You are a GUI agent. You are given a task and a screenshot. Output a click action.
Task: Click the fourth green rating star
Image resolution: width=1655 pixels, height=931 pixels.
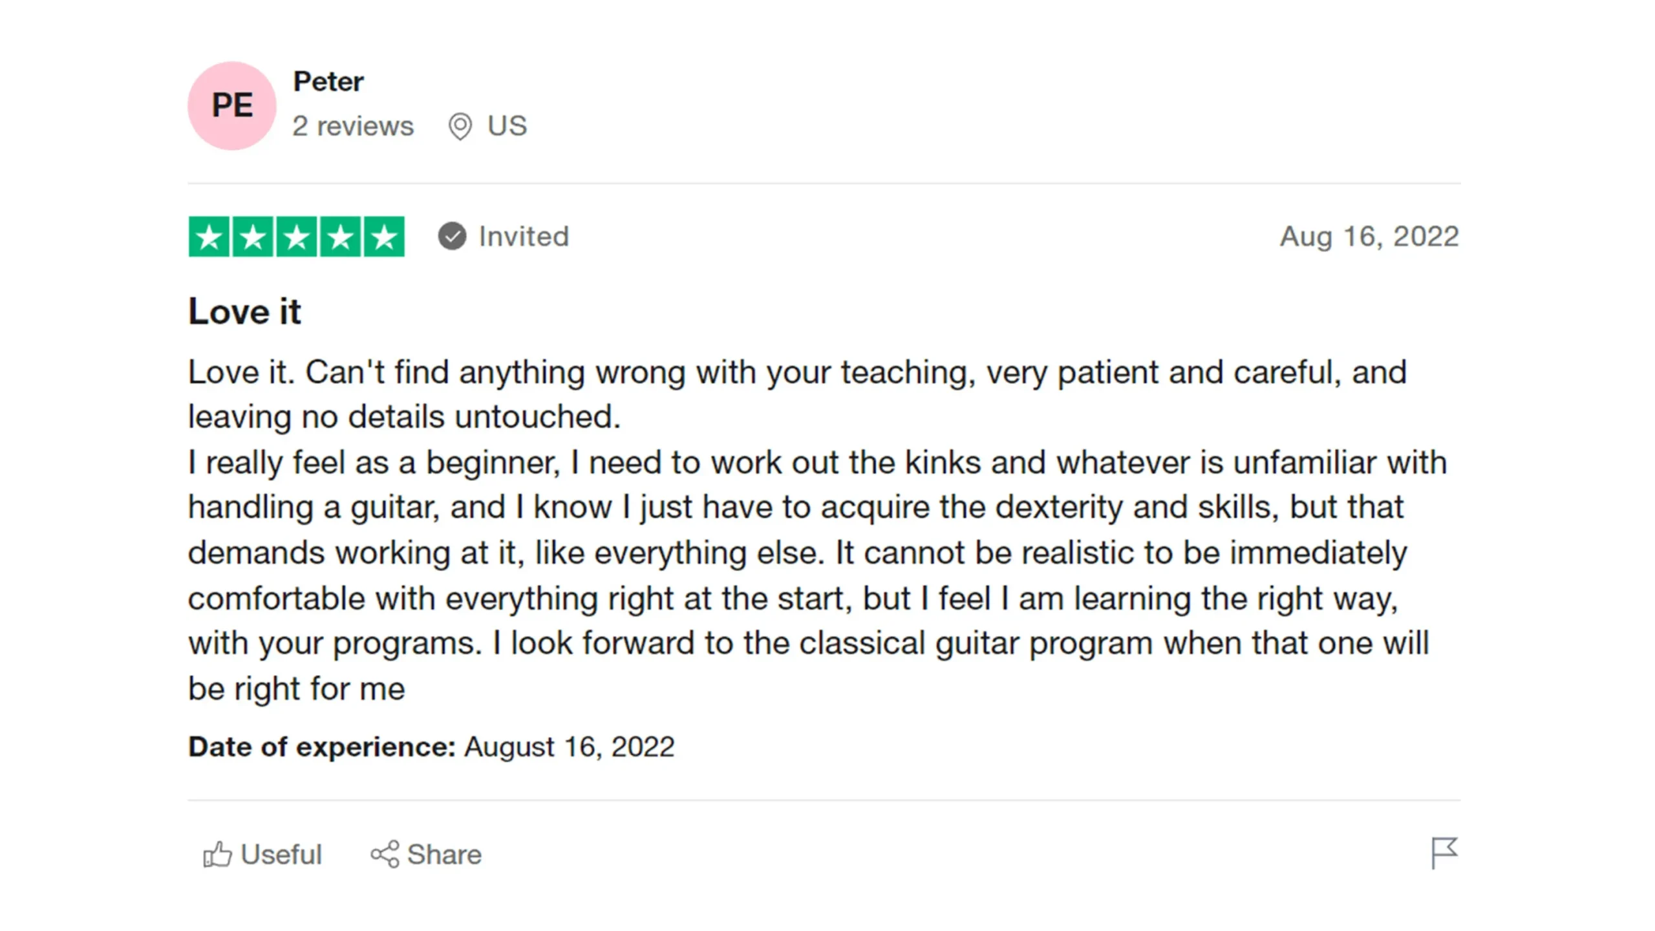pos(341,237)
